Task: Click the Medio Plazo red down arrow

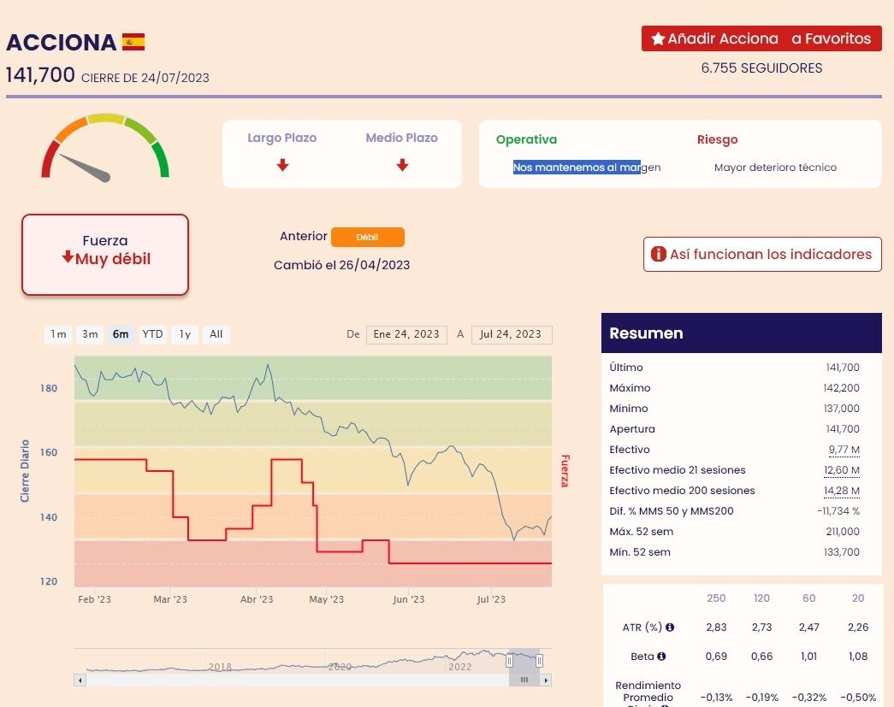Action: tap(402, 165)
